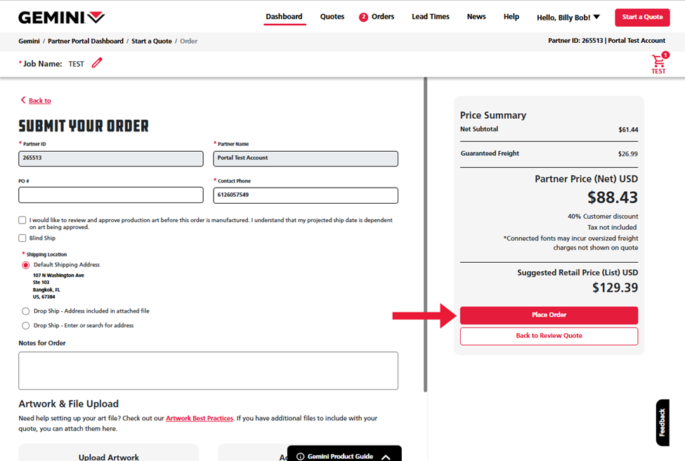This screenshot has width=685, height=461.
Task: Open the shopping cart icon
Action: 658,61
